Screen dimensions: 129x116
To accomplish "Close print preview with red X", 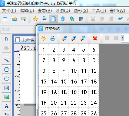I will pyautogui.click(x=95, y=38).
